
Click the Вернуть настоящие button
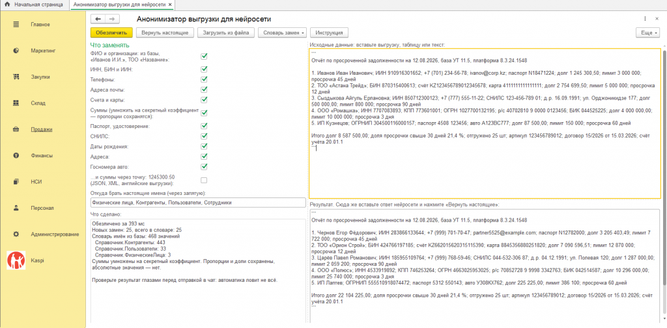pyautogui.click(x=166, y=32)
